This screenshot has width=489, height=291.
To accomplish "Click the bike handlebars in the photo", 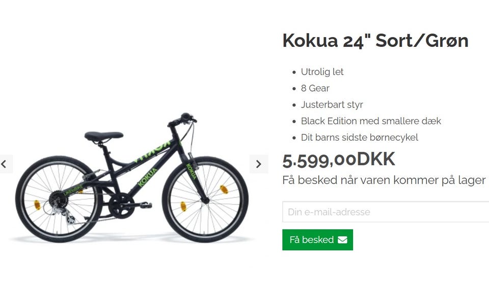I will pos(182,120).
